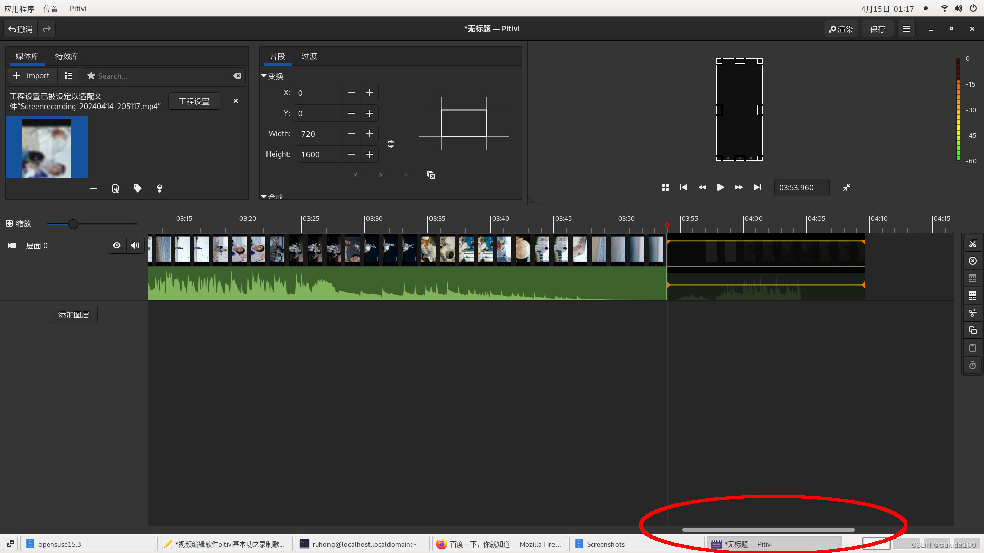
Task: Click the clip properties icon under thumbnail
Action: pos(116,188)
